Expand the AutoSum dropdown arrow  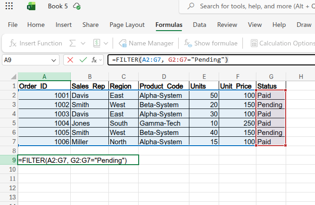(83, 43)
